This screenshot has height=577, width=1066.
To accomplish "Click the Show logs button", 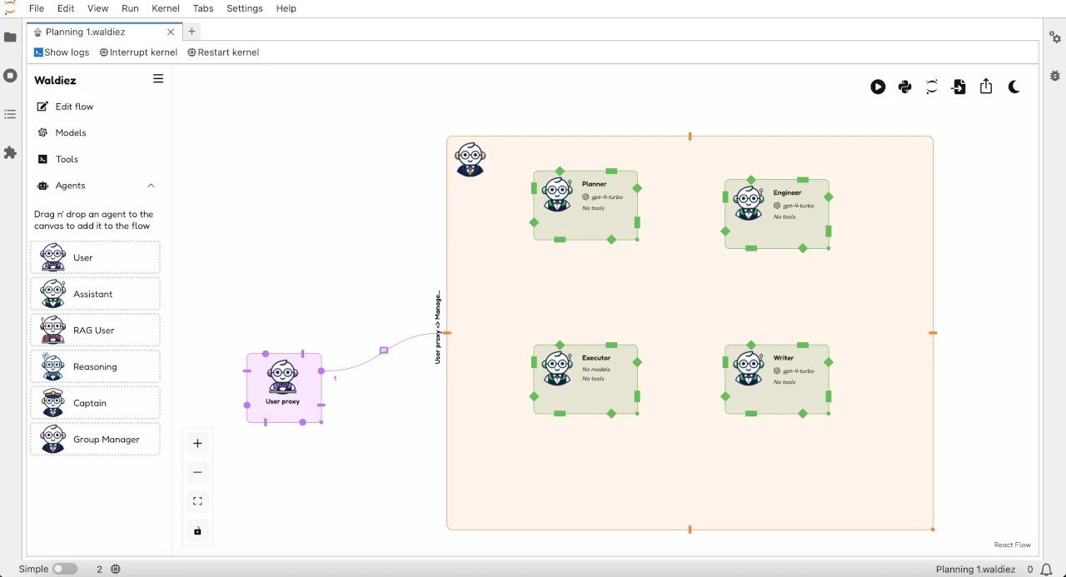I will 62,52.
